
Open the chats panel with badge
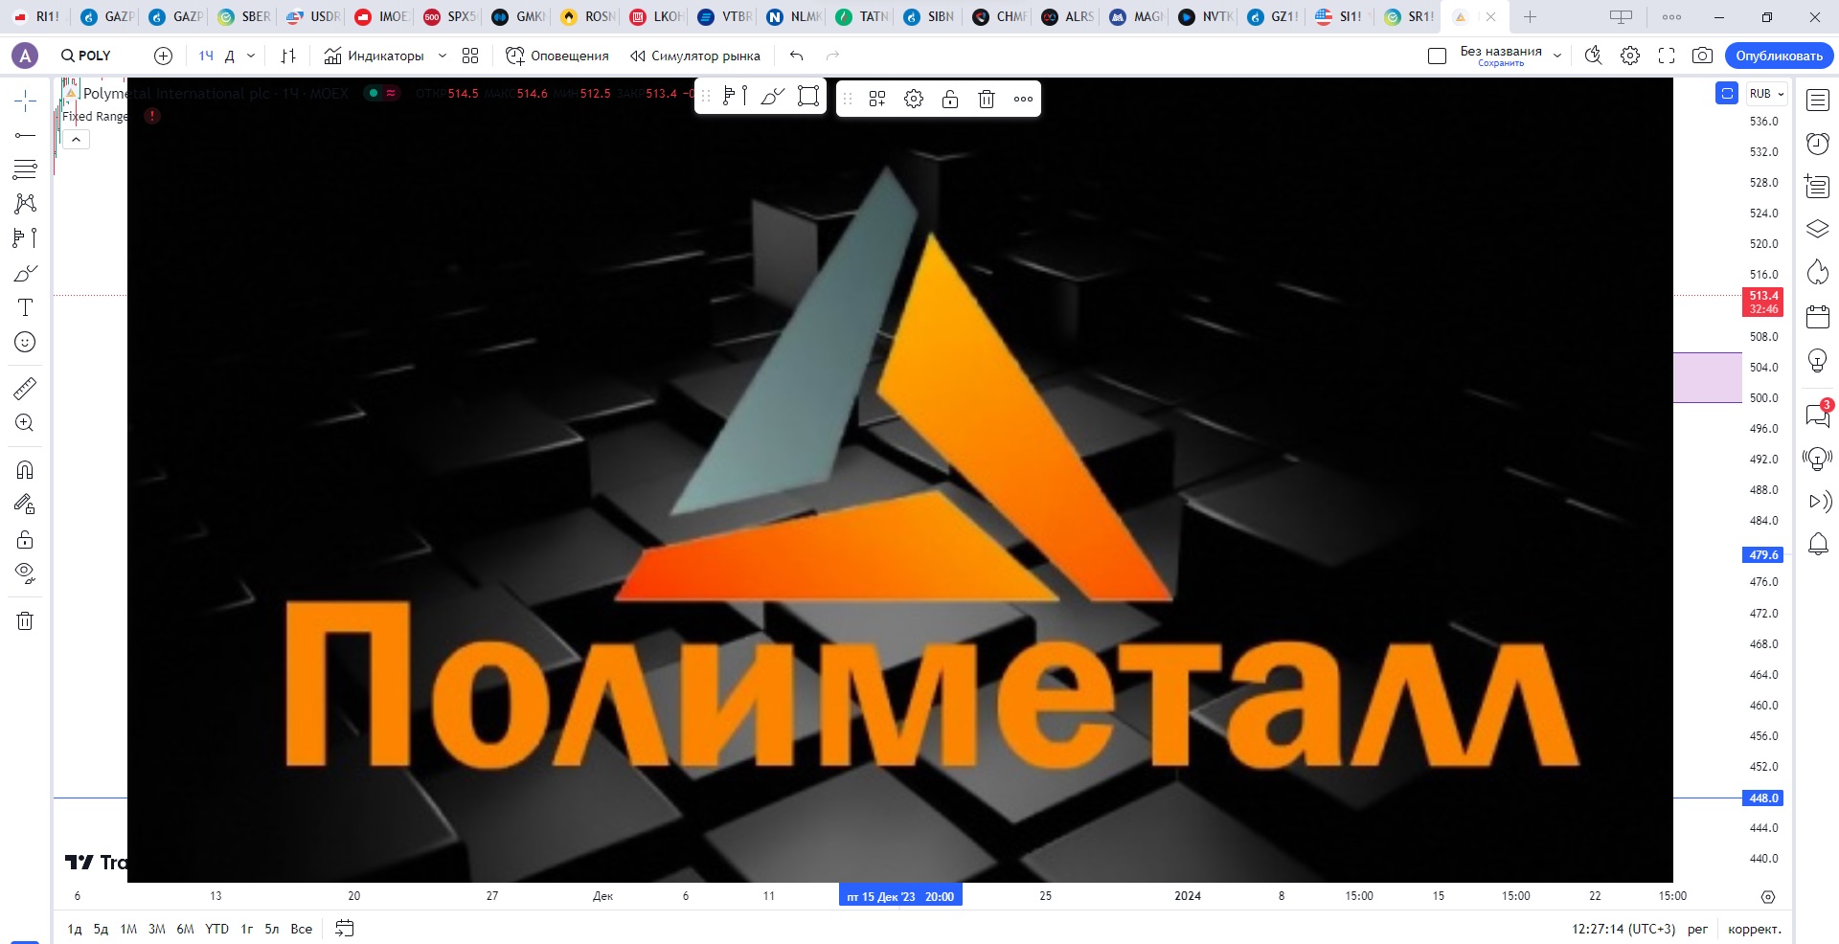1818,415
